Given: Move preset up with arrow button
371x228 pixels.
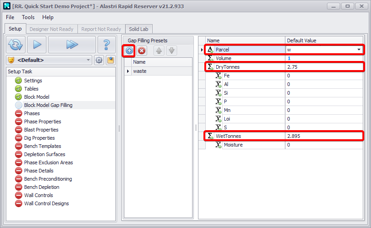Looking at the screenshot, I should (x=159, y=51).
